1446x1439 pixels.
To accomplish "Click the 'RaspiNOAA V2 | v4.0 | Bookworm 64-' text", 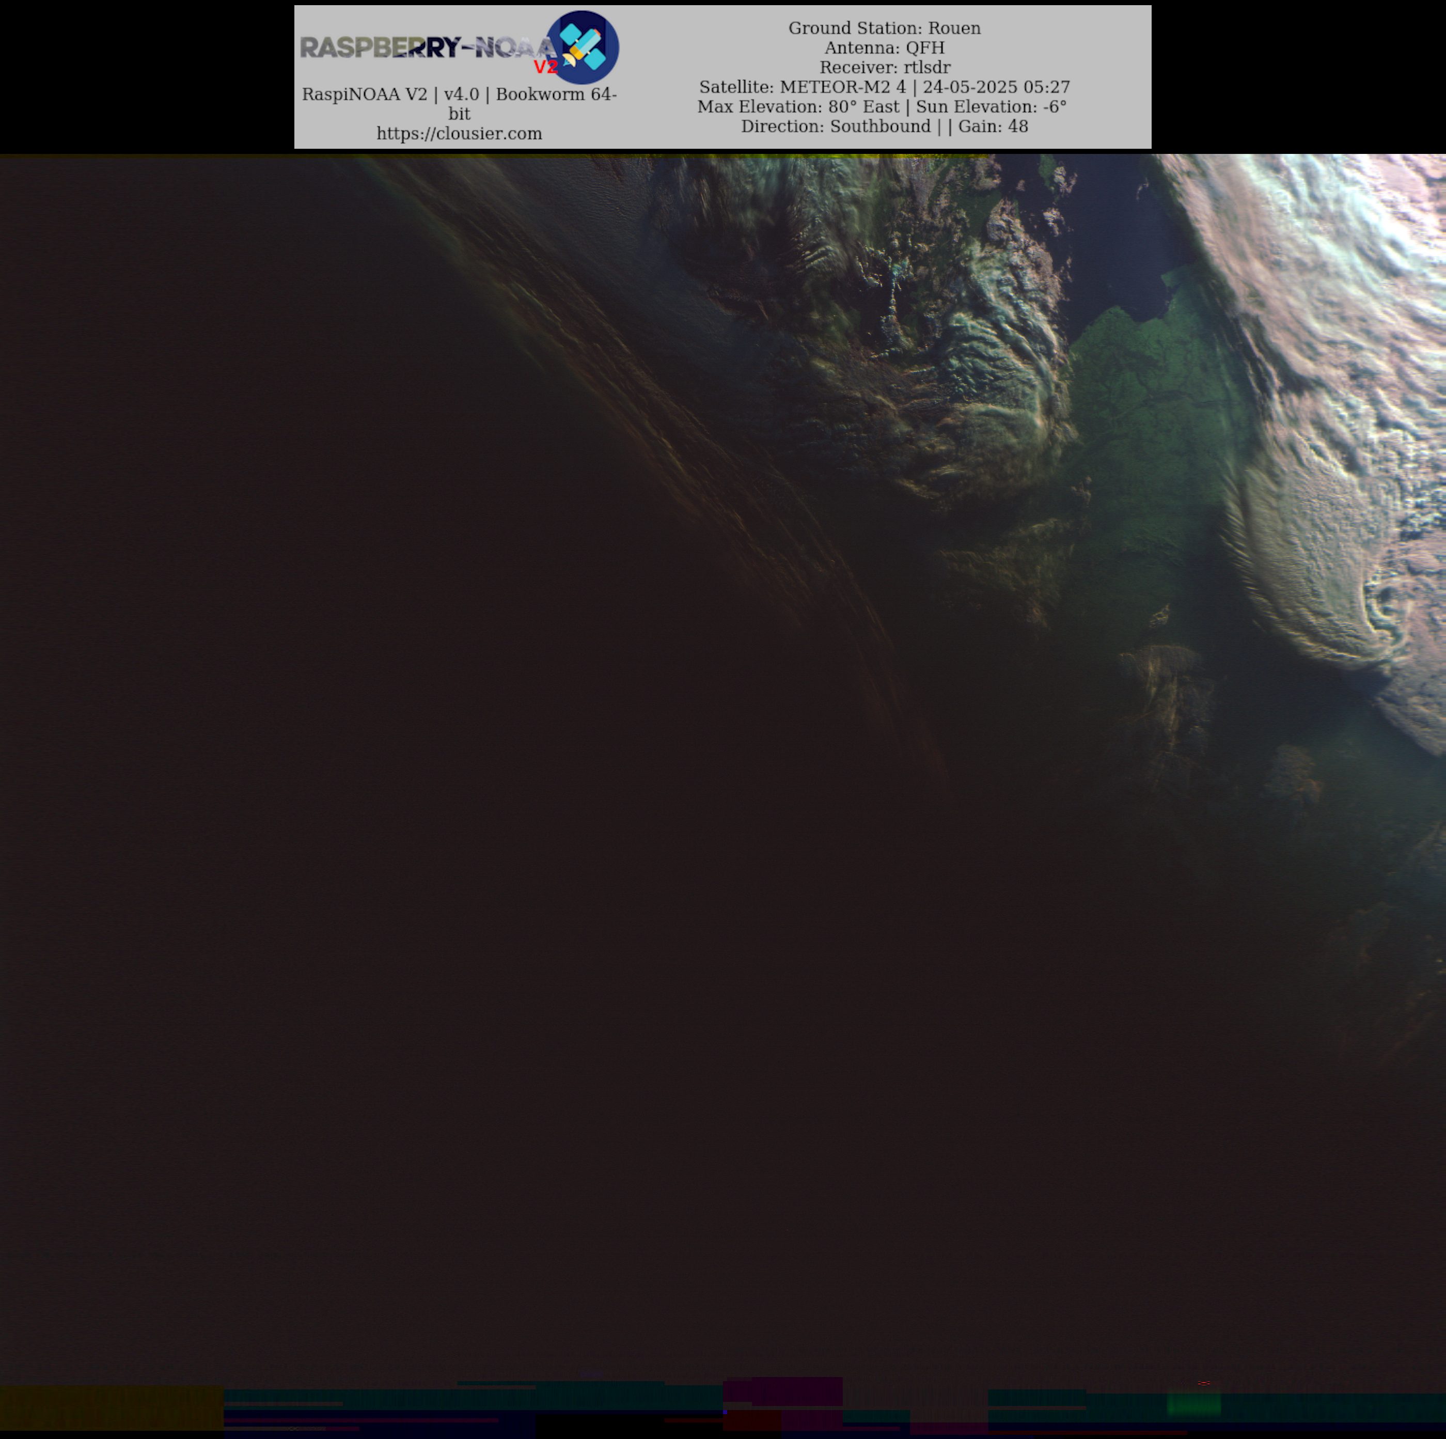I will tap(459, 95).
